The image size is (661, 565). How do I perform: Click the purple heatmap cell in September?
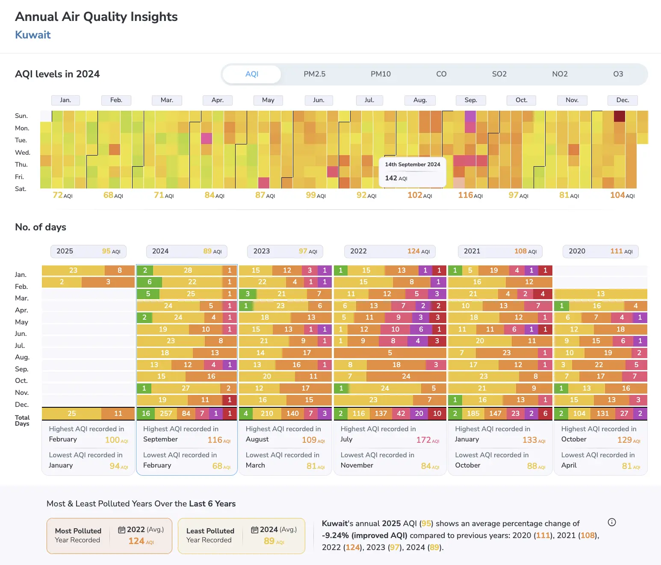(470, 116)
